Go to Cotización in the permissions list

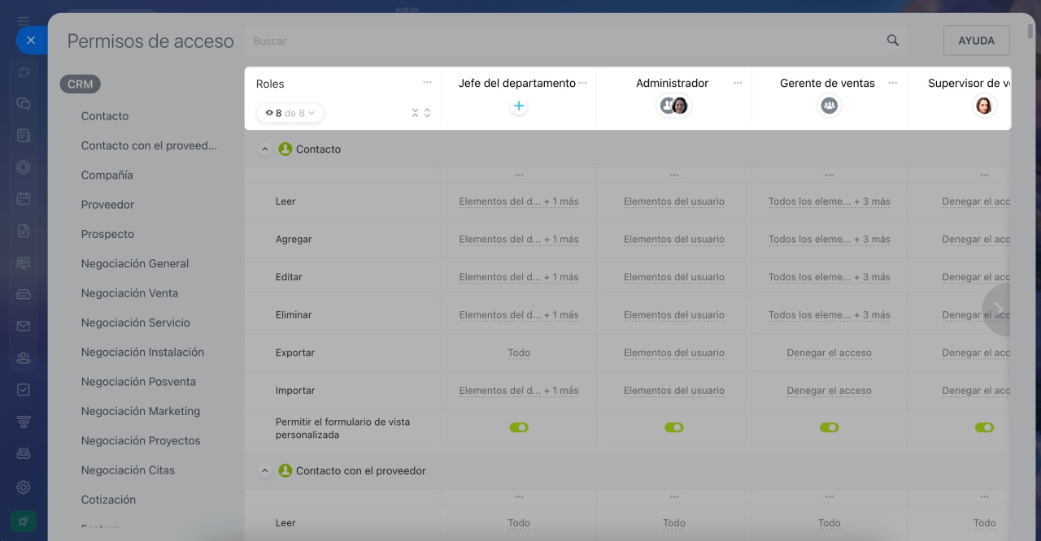108,500
